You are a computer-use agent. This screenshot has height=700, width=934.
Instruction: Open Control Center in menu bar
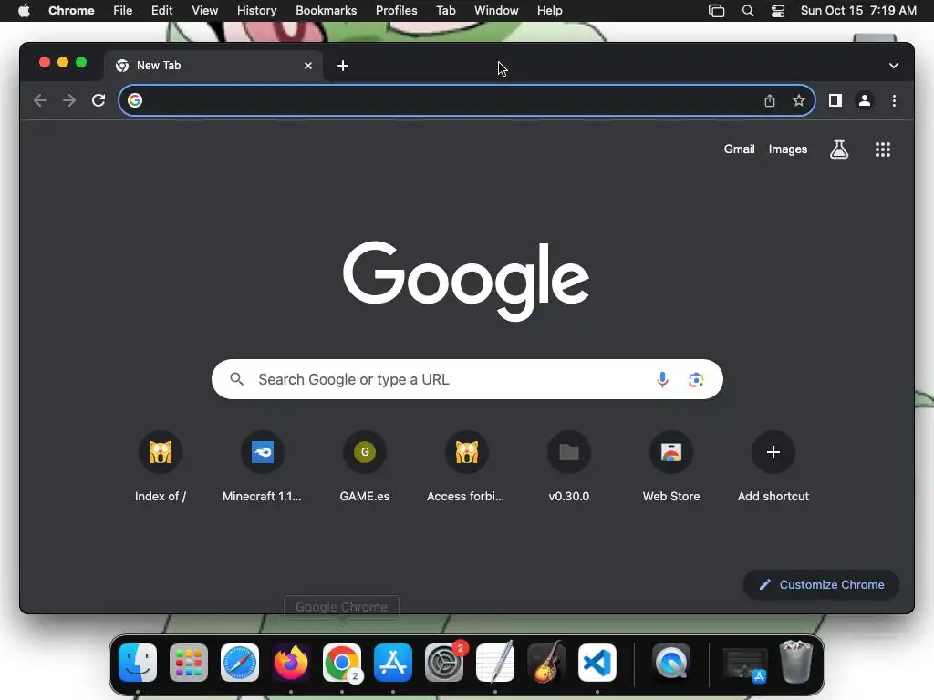pos(777,11)
